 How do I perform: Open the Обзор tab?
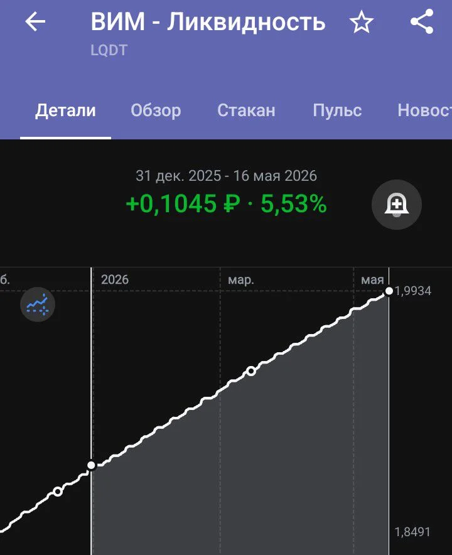coord(156,110)
